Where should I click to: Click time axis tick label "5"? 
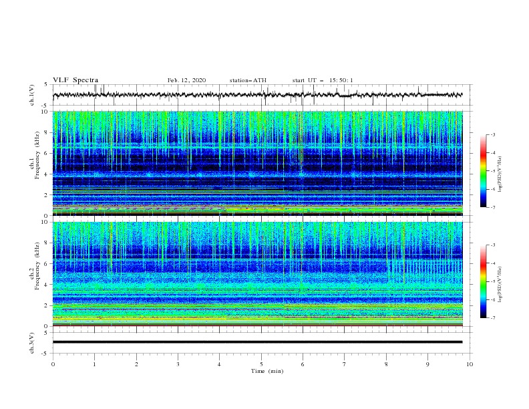(x=261, y=364)
